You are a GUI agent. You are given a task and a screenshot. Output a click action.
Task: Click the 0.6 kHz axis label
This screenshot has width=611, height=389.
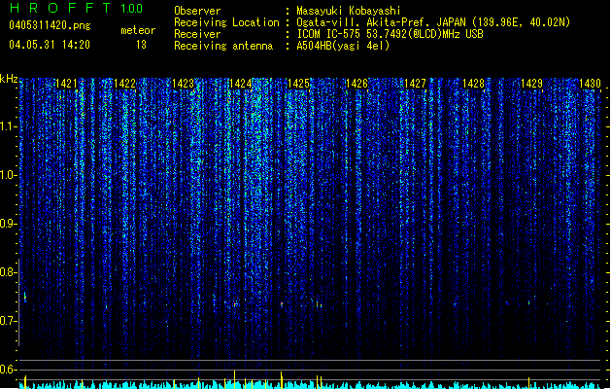(x=8, y=370)
